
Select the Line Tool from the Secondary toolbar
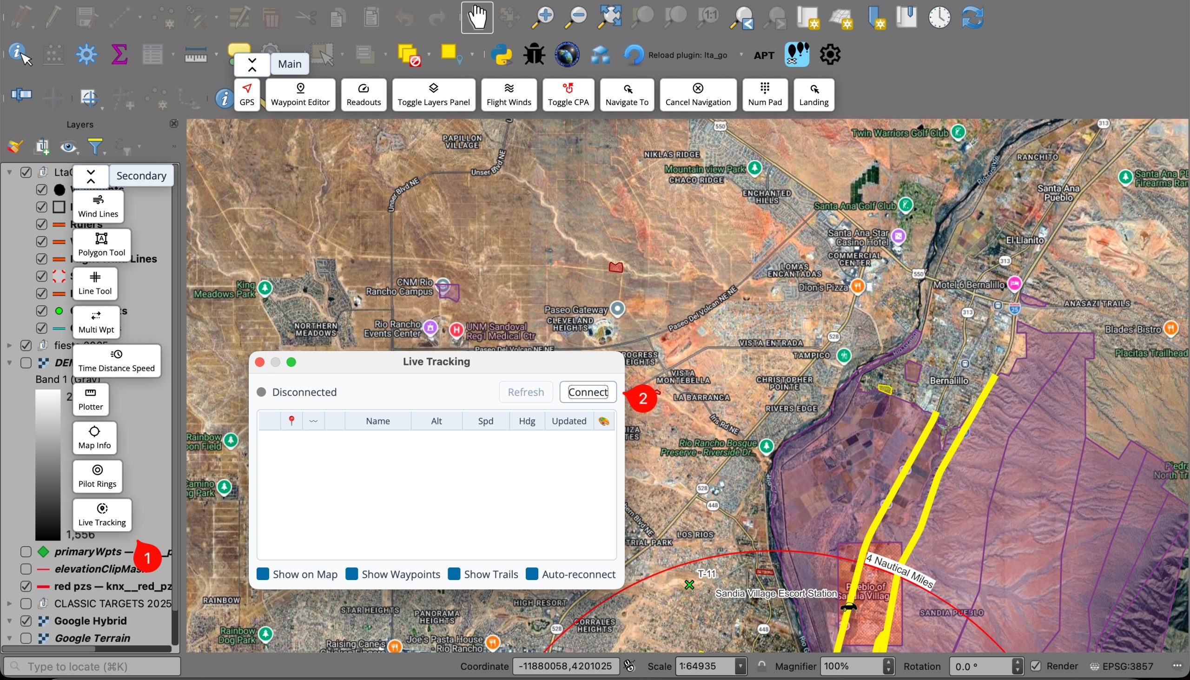point(95,283)
